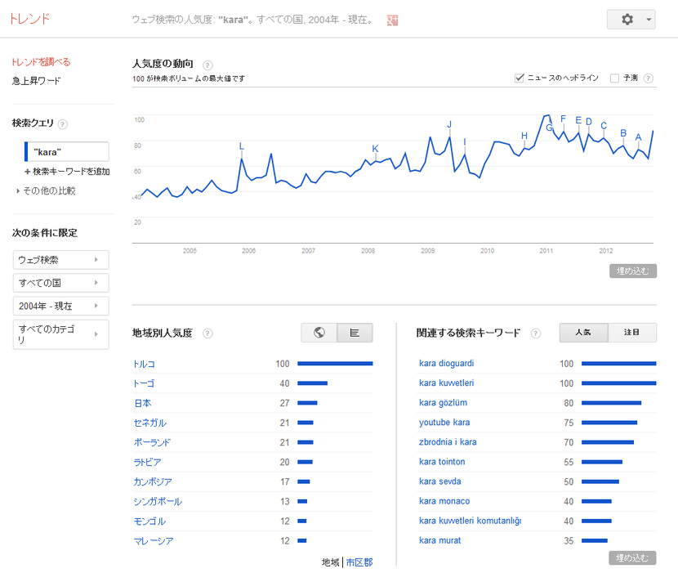Viewport: 678px width, 582px height.
Task: Click the 埋め込む button under the chart
Action: 633,271
